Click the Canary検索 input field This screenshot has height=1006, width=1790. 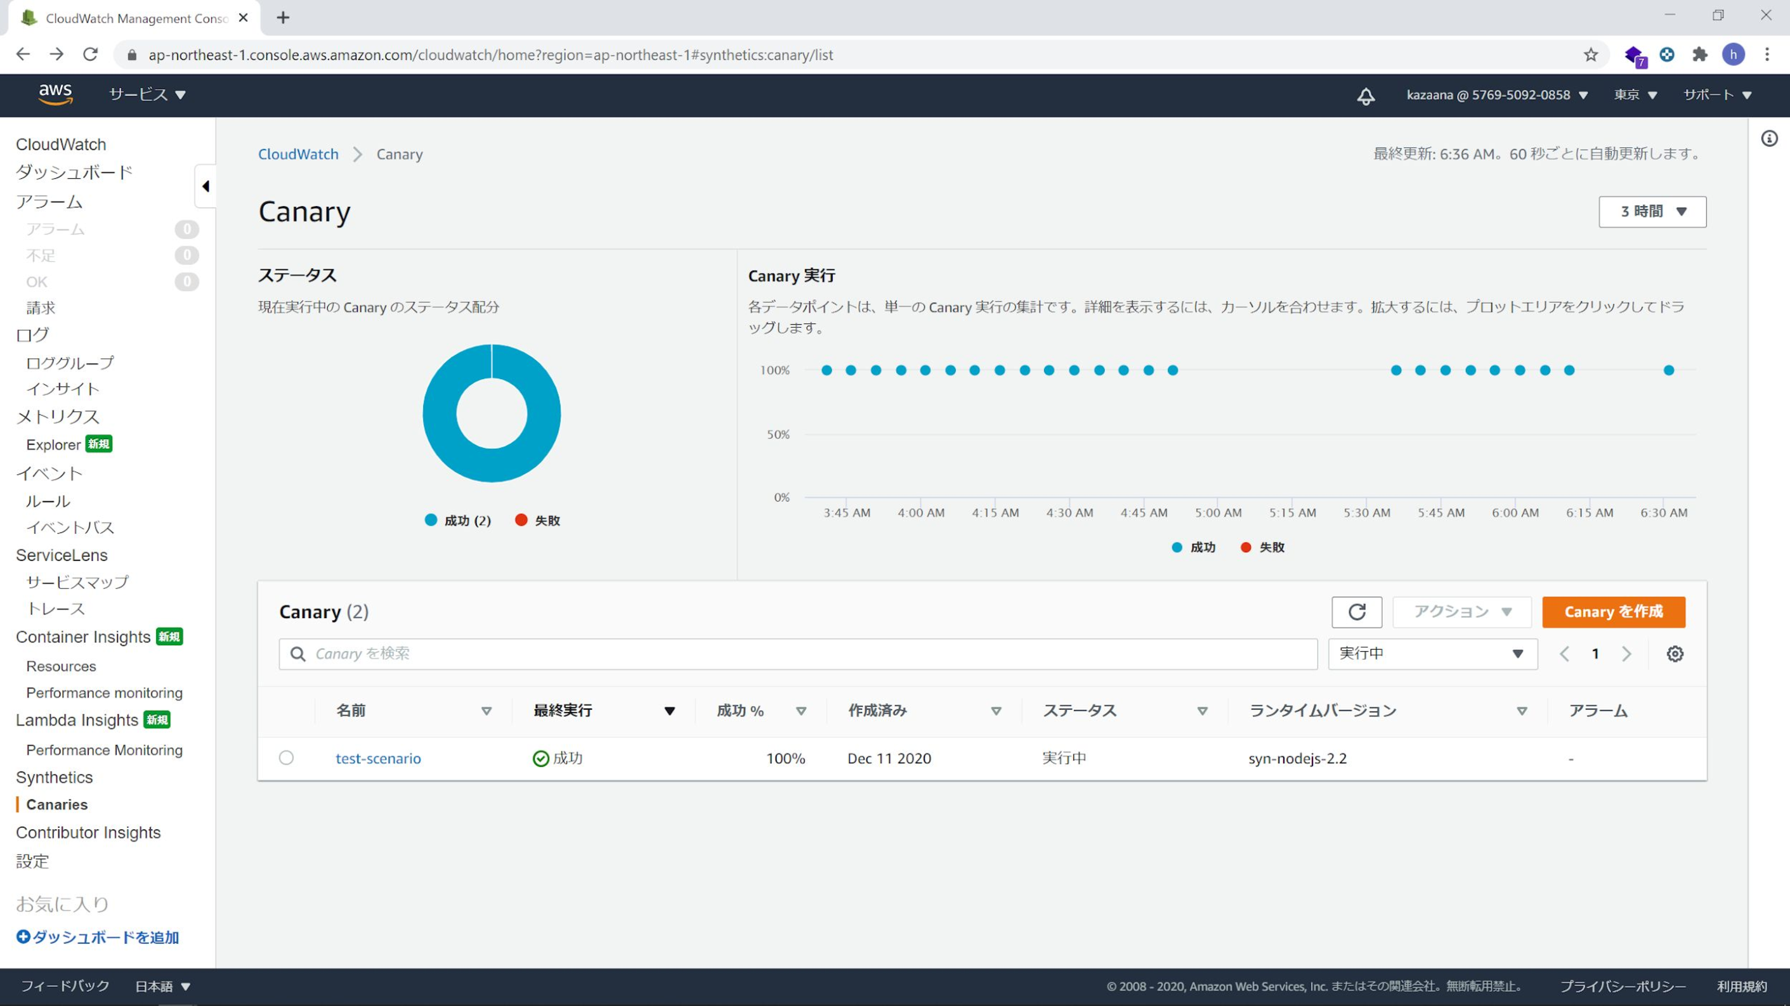[x=795, y=652]
